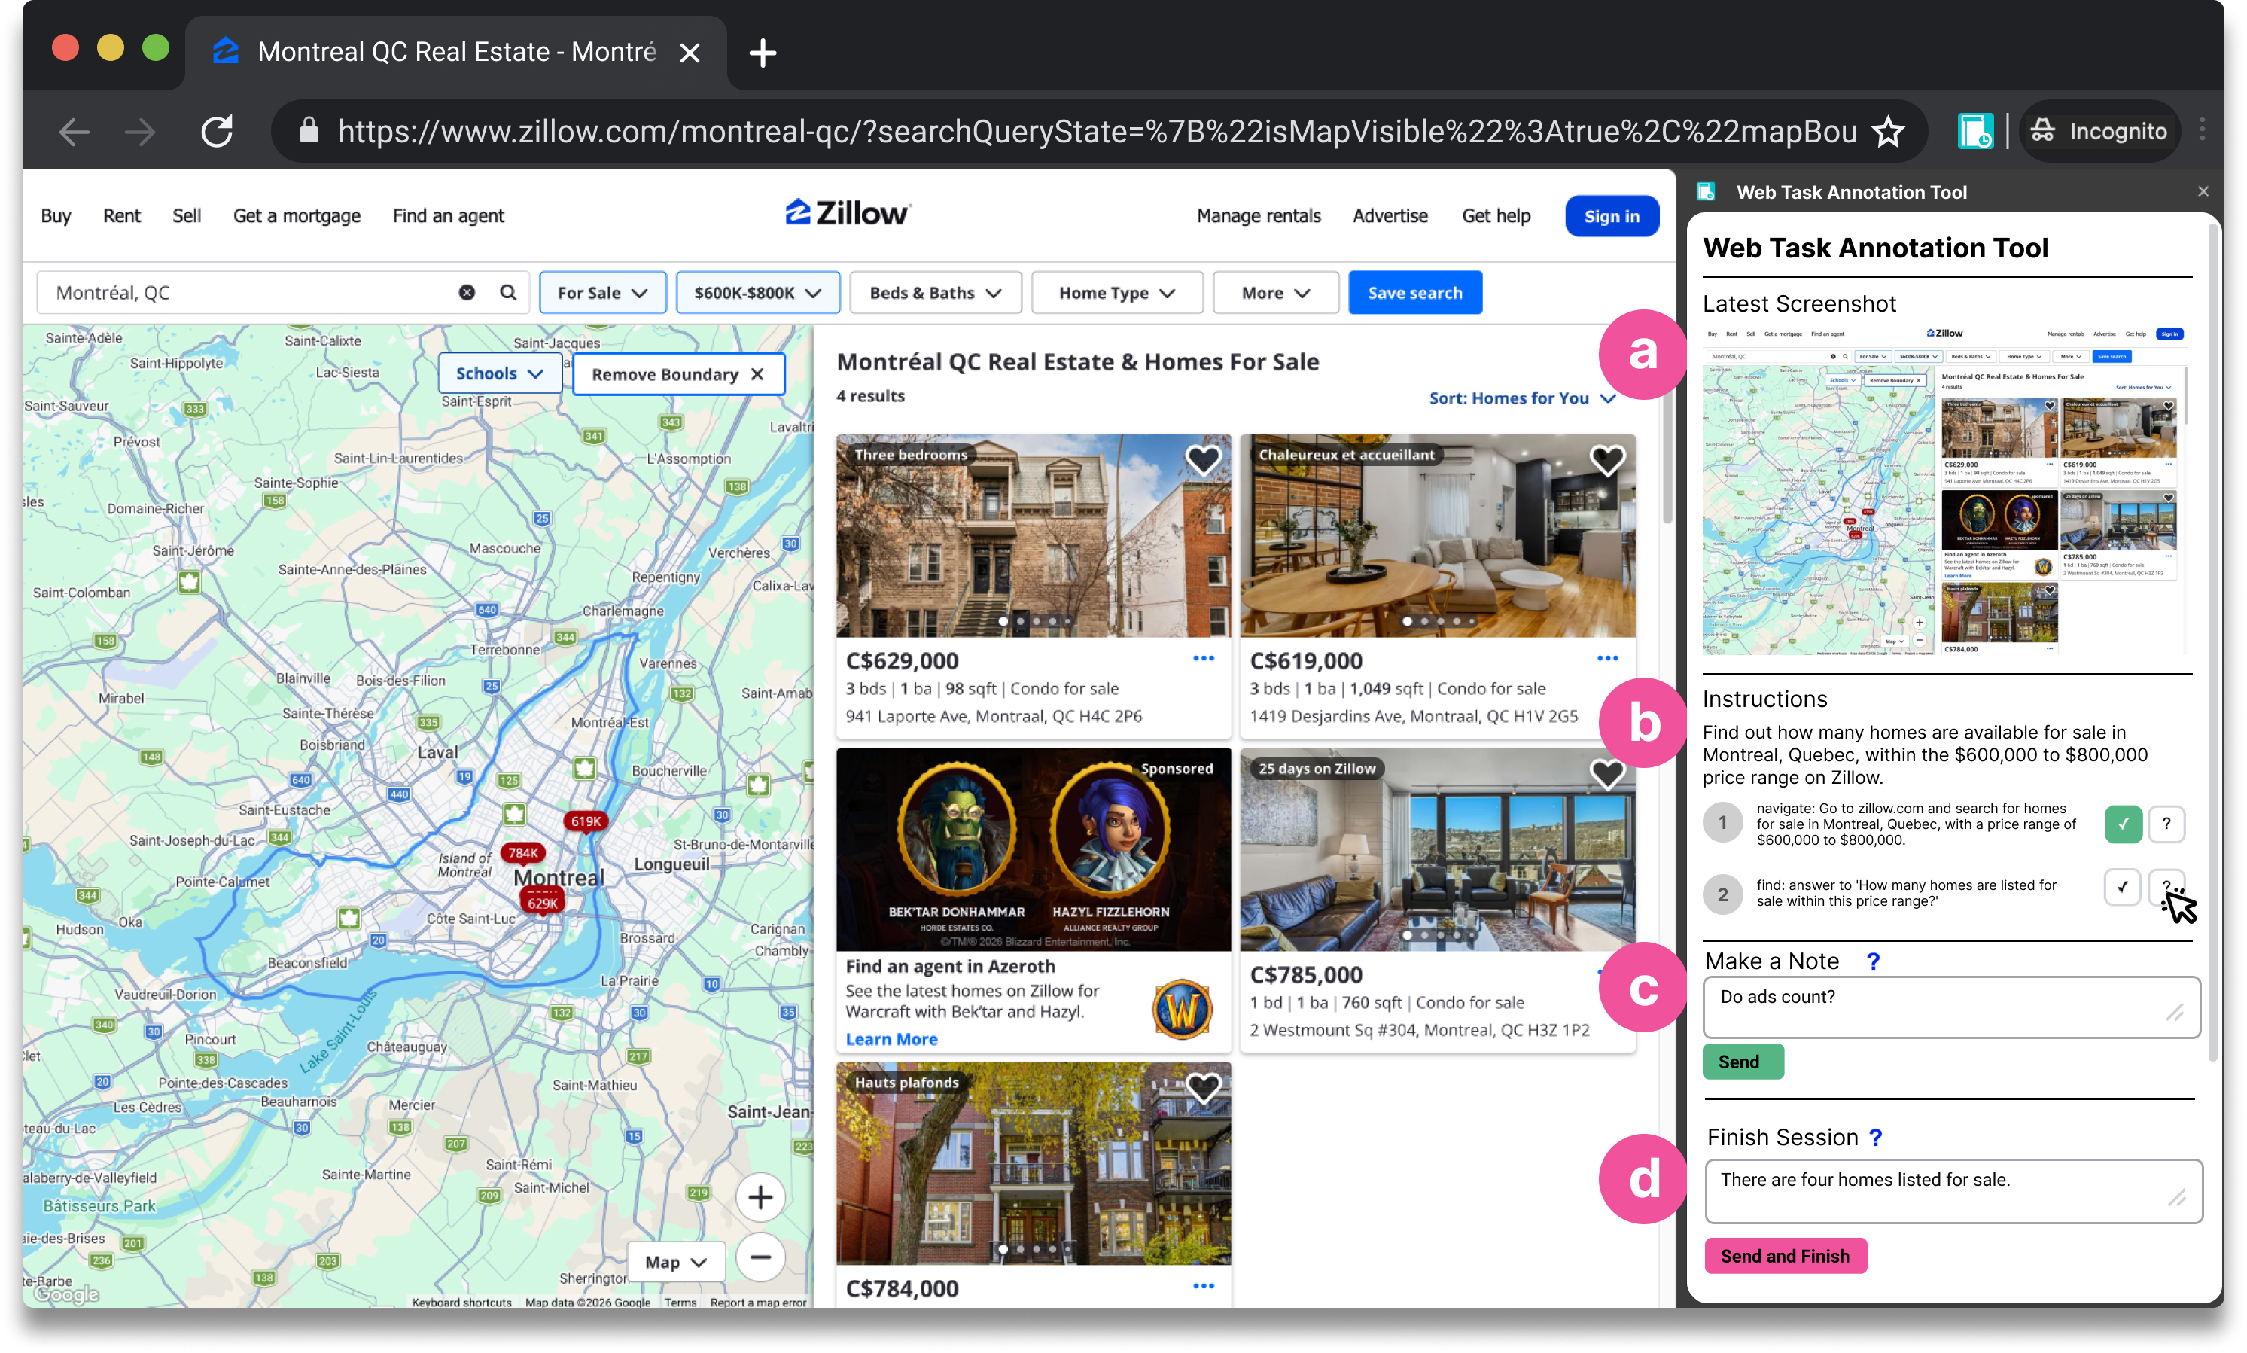Expand Beds & Baths filter
Viewport: 2247px width, 1353px height.
pyautogui.click(x=935, y=293)
